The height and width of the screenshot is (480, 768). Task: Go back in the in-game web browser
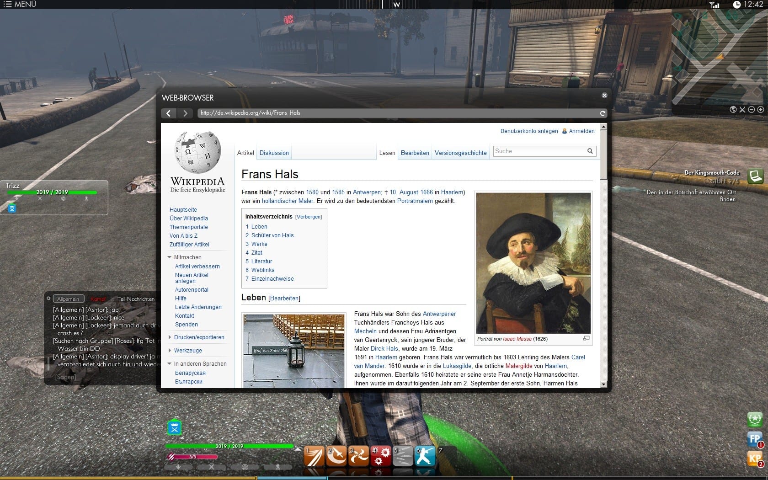(169, 113)
